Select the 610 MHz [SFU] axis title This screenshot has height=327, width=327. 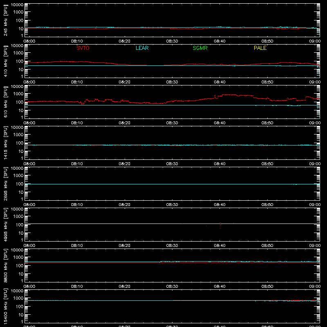tap(5, 102)
